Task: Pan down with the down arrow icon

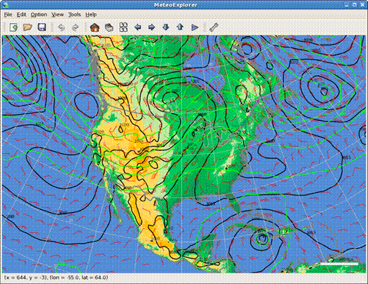Action: tap(166, 27)
